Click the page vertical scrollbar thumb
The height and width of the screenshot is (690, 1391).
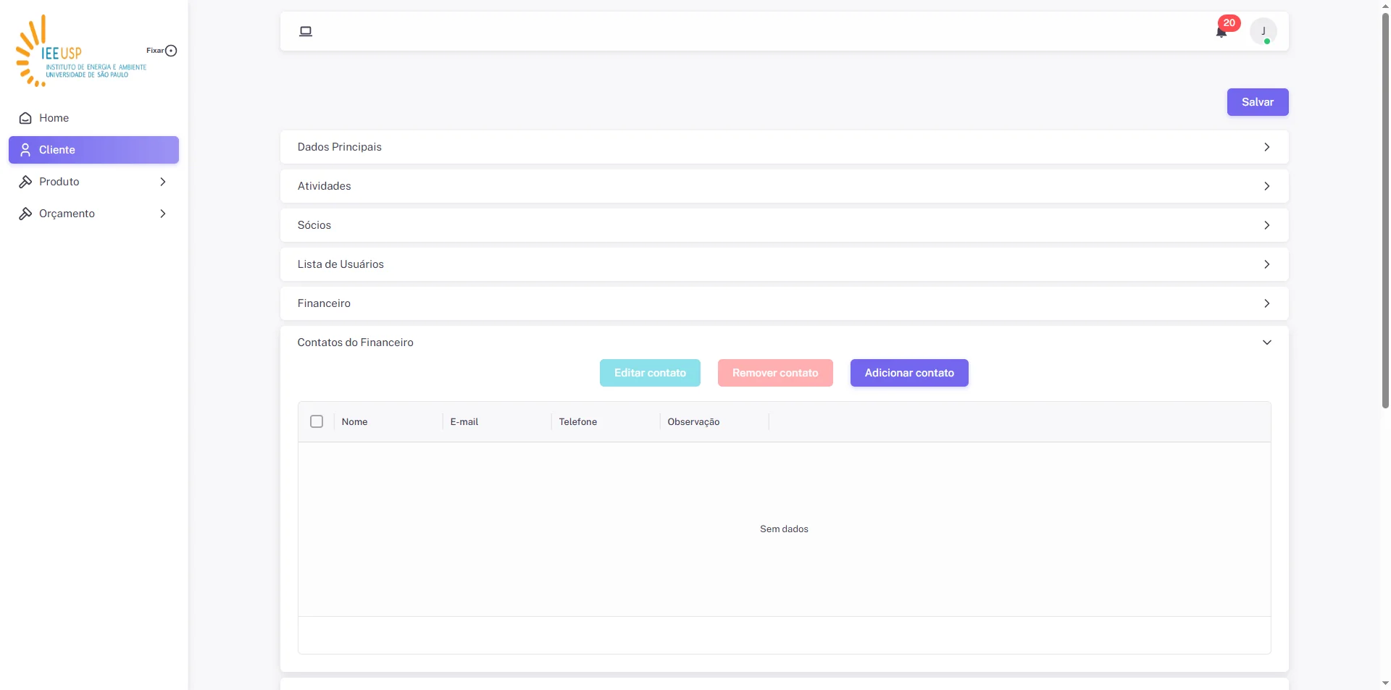coord(1385,210)
